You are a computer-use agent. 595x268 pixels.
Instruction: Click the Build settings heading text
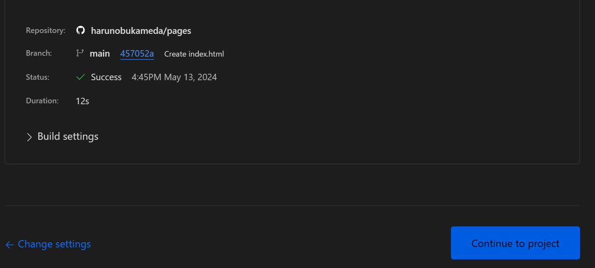coord(68,136)
